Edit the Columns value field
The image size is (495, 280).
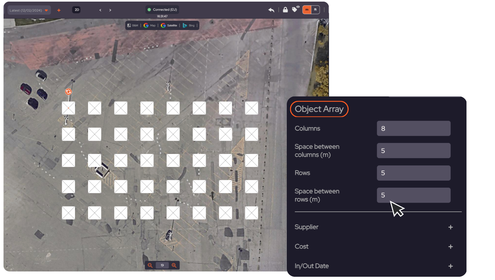coord(413,128)
